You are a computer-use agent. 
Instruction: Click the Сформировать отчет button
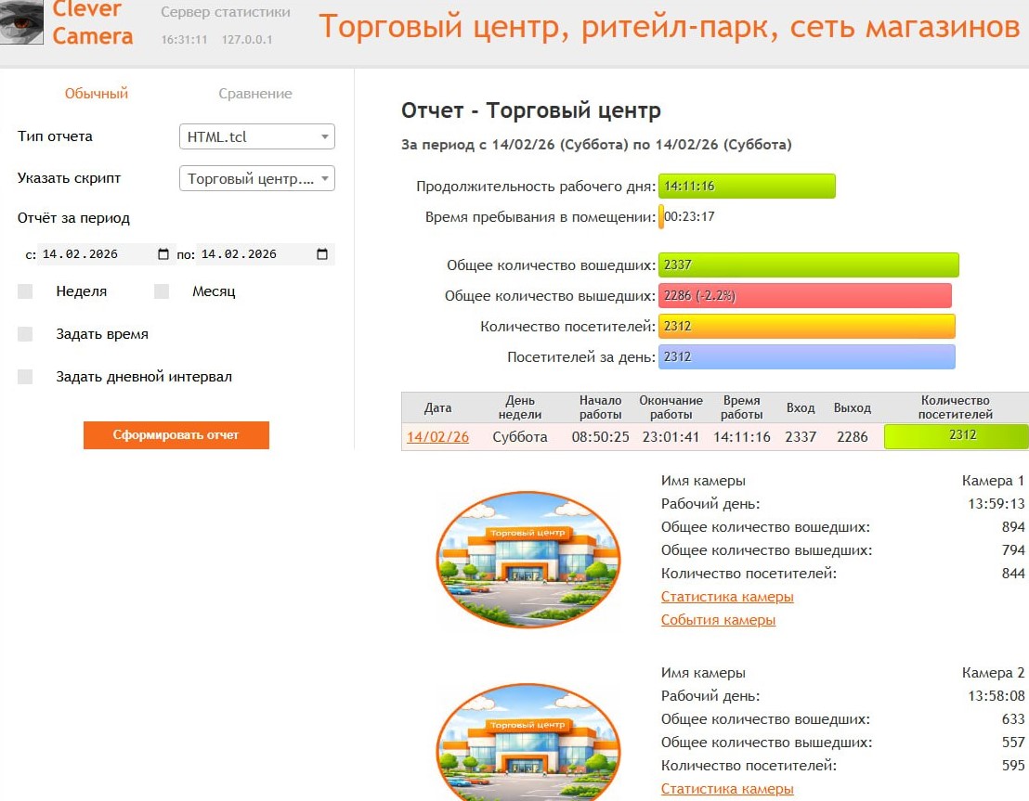pos(176,435)
